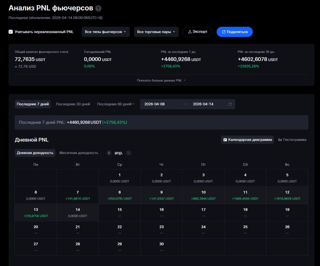Switch to Дневная доходность tab
Viewport: 320px width, 266px height.
click(x=35, y=153)
